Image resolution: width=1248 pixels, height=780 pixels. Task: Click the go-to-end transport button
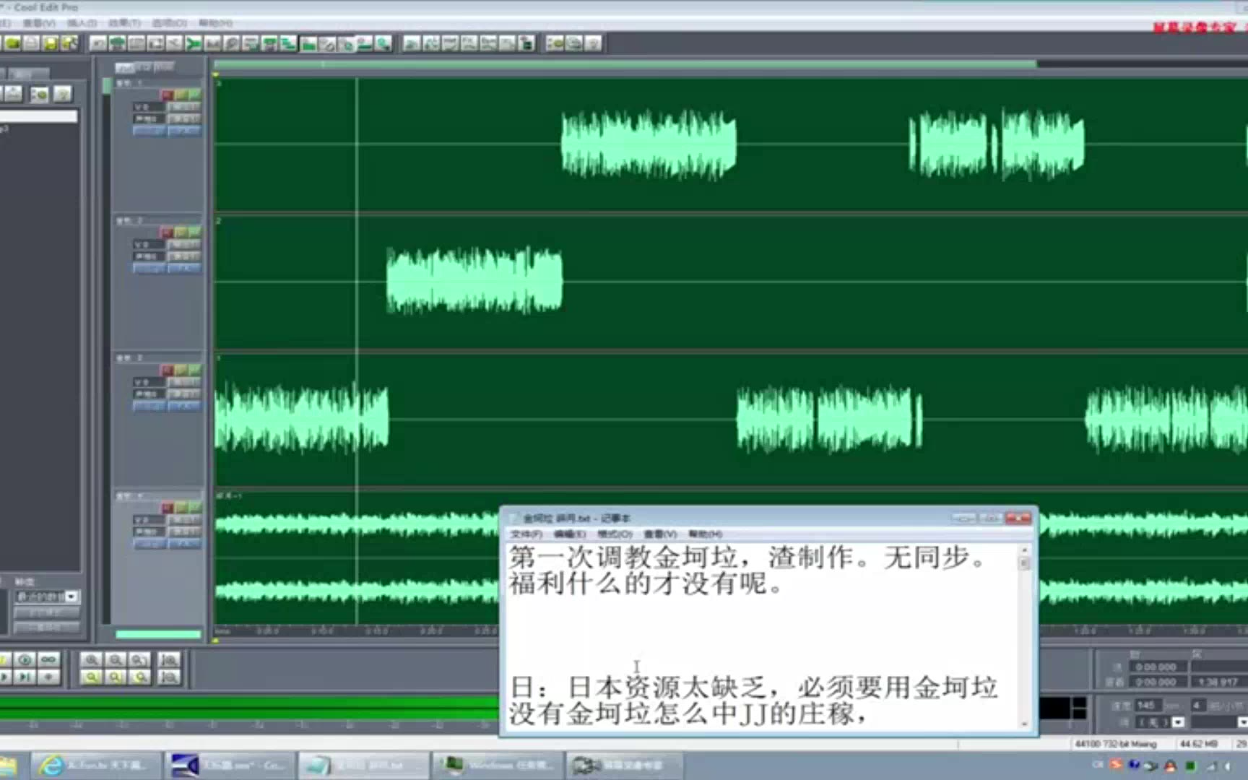tap(25, 677)
